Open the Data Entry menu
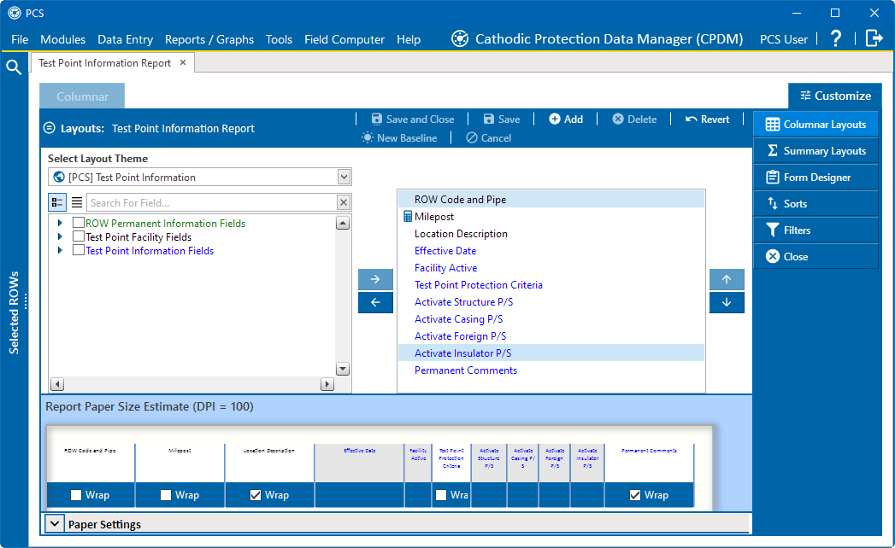The image size is (895, 548). [x=125, y=39]
